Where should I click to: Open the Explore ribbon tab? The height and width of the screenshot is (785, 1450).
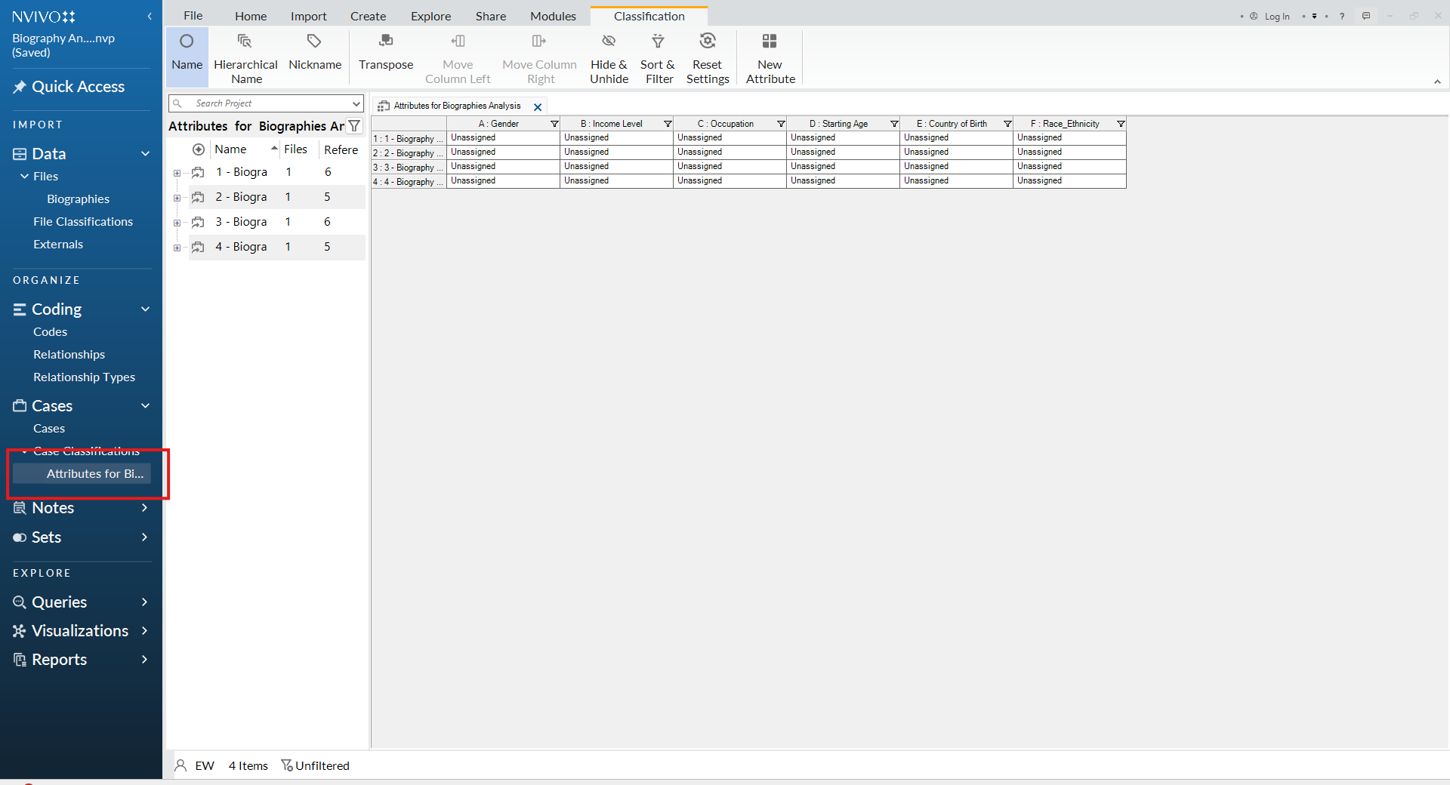pyautogui.click(x=430, y=16)
